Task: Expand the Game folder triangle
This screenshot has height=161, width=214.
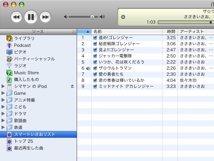Action: [x=3, y=93]
